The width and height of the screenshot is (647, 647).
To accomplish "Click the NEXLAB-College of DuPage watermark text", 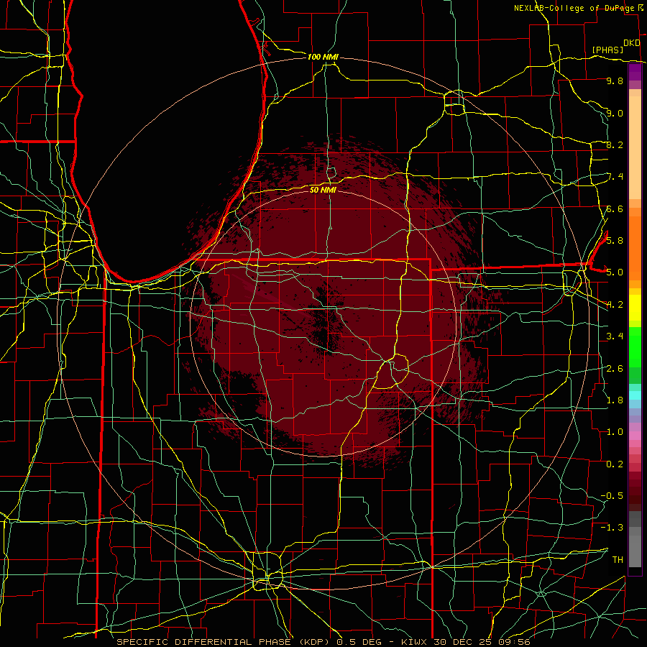I will coord(575,8).
